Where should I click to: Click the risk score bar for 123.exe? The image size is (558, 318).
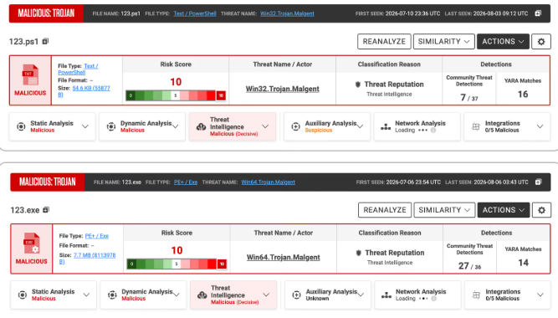click(x=177, y=264)
